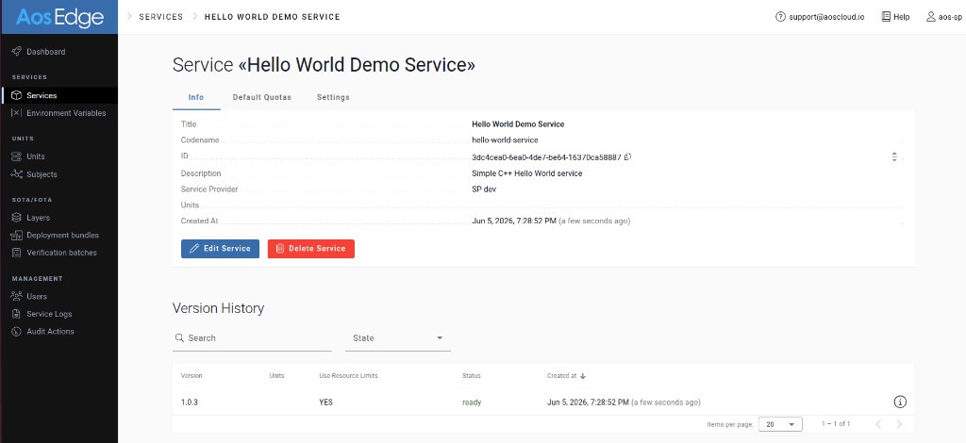The height and width of the screenshot is (443, 966).
Task: Click the aos-sp account name
Action: [950, 17]
